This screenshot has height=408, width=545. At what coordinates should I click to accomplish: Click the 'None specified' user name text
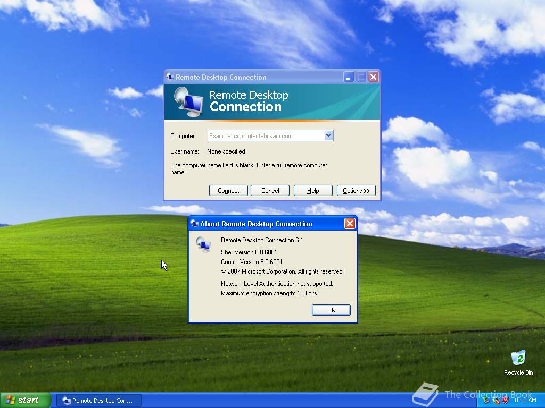226,151
